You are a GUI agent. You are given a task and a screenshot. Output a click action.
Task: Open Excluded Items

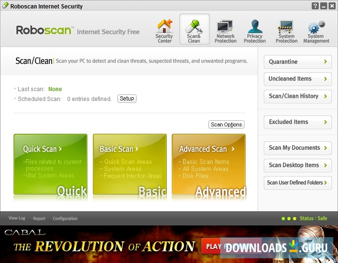298,122
